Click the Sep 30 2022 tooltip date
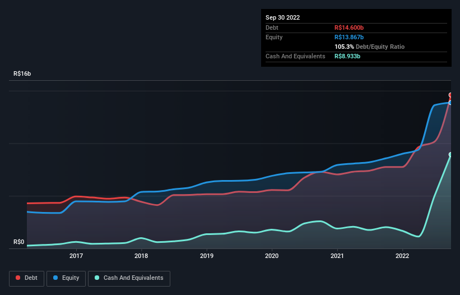The width and height of the screenshot is (460, 295). 282,17
